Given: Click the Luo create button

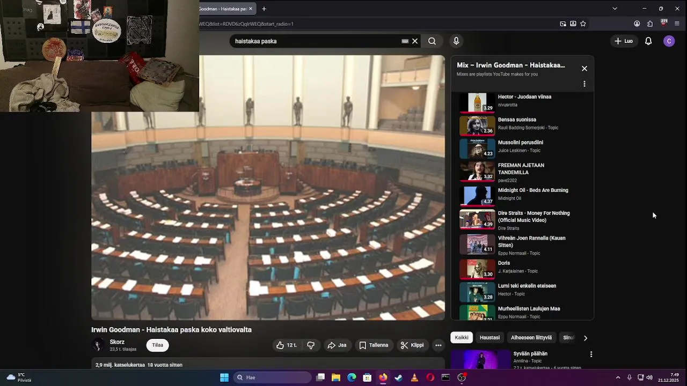Looking at the screenshot, I should [624, 41].
